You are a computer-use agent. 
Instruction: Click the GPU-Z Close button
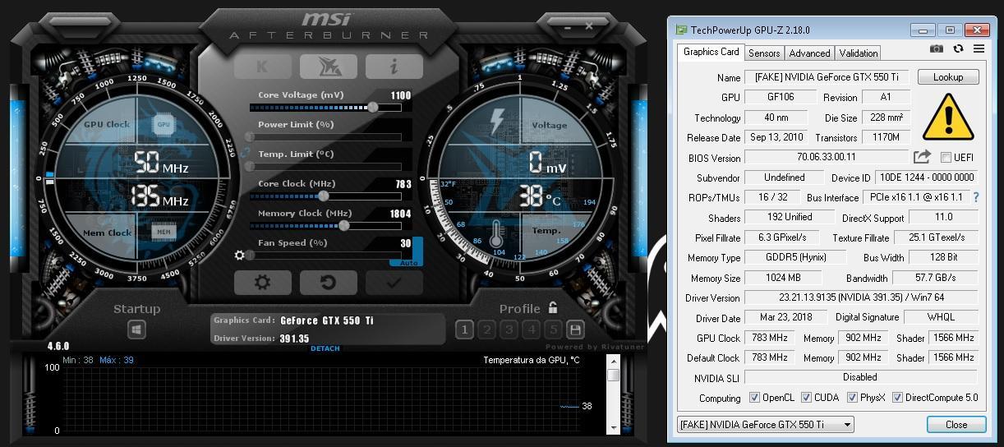[956, 425]
